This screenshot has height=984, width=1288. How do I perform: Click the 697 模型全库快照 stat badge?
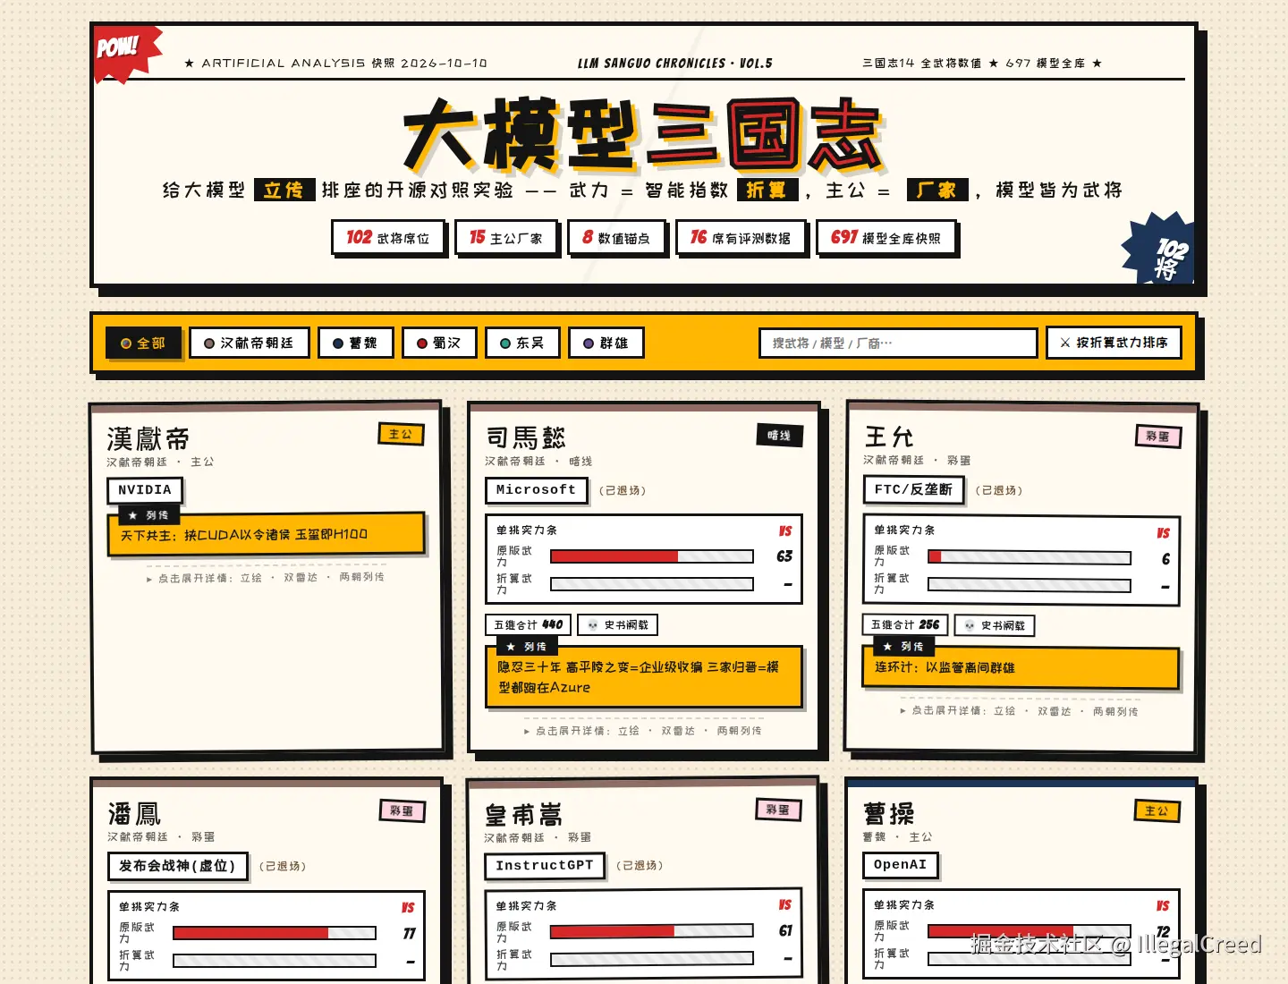[886, 238]
